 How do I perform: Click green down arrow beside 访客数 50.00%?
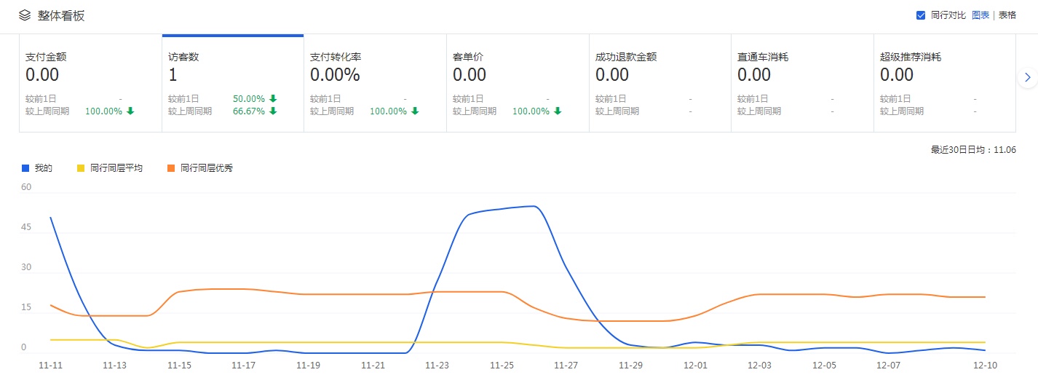coord(273,99)
